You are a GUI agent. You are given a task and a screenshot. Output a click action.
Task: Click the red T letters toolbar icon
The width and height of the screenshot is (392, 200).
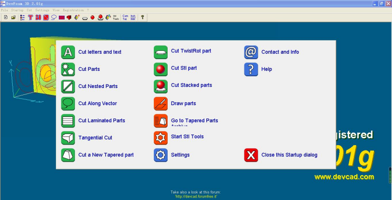tap(30, 18)
